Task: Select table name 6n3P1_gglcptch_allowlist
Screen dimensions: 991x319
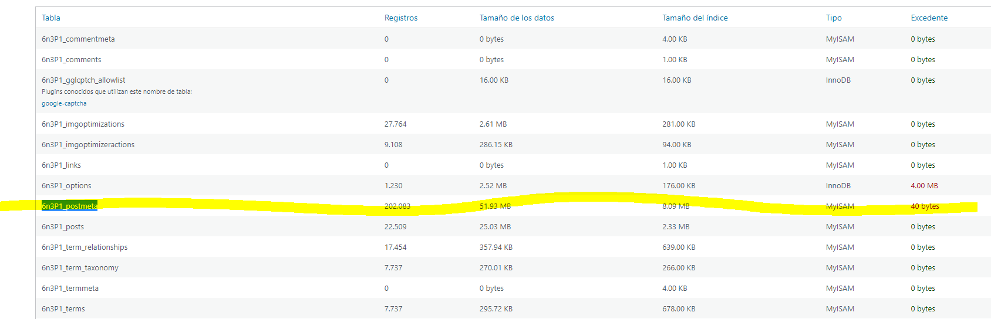Action: point(83,80)
